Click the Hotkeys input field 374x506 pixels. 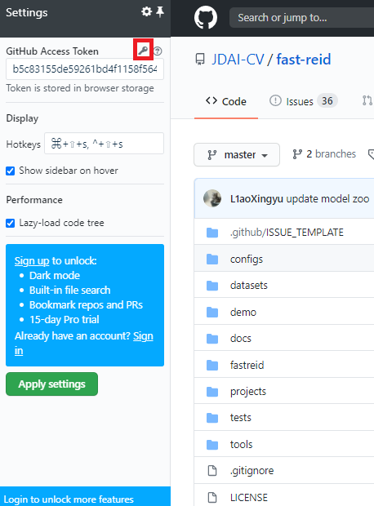[104, 144]
